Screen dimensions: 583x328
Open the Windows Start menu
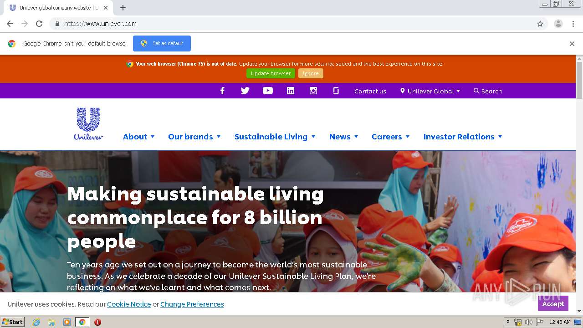pyautogui.click(x=13, y=322)
